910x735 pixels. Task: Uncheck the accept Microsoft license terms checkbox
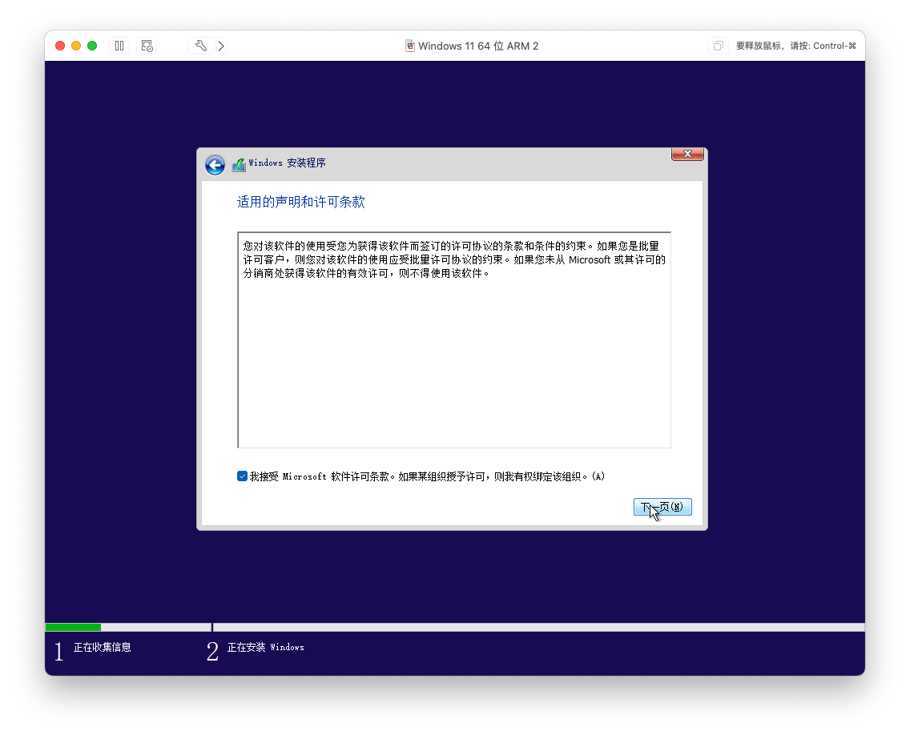point(242,476)
